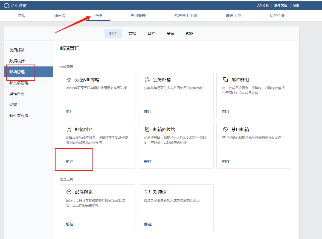The width and height of the screenshot is (322, 239).
Task: Click the 邮件搬家 box icon
Action: [69, 192]
